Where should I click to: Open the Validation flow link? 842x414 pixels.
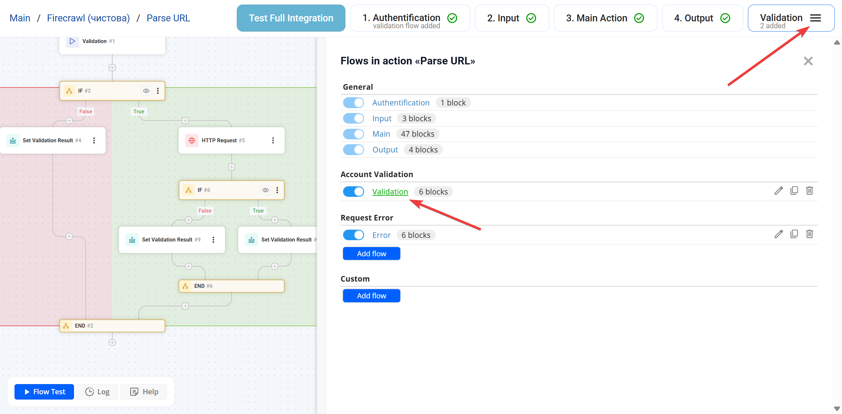coord(390,192)
